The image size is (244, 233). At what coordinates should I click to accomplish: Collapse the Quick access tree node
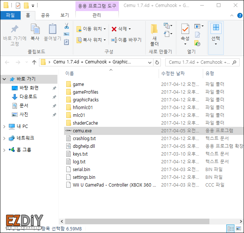(x=4, y=79)
